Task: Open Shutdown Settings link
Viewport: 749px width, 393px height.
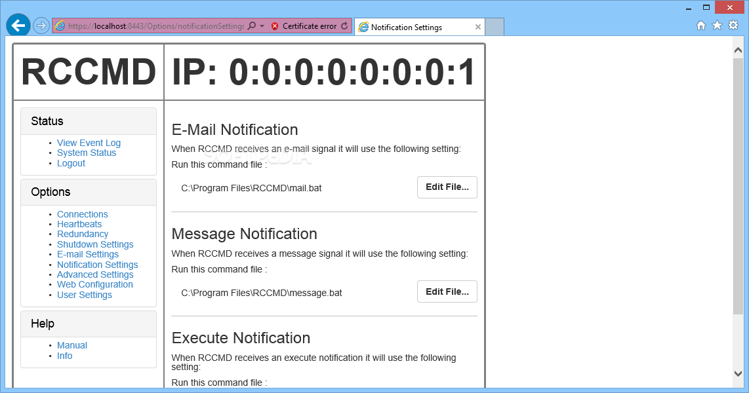Action: 95,244
